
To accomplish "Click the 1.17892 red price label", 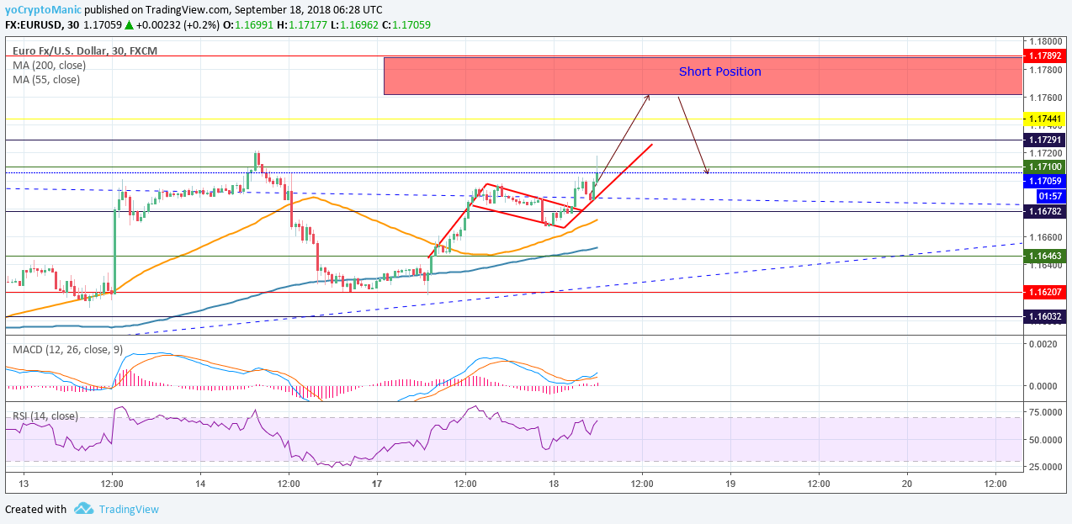I will click(x=1043, y=56).
